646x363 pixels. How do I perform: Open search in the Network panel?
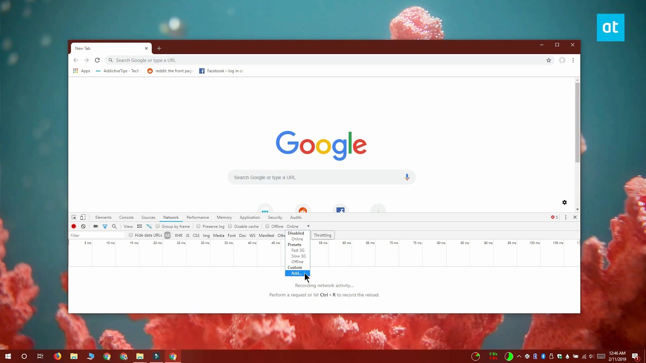[x=114, y=226]
